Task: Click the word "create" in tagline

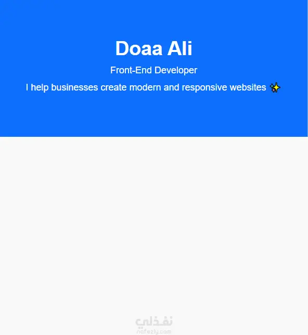Action: click(113, 87)
